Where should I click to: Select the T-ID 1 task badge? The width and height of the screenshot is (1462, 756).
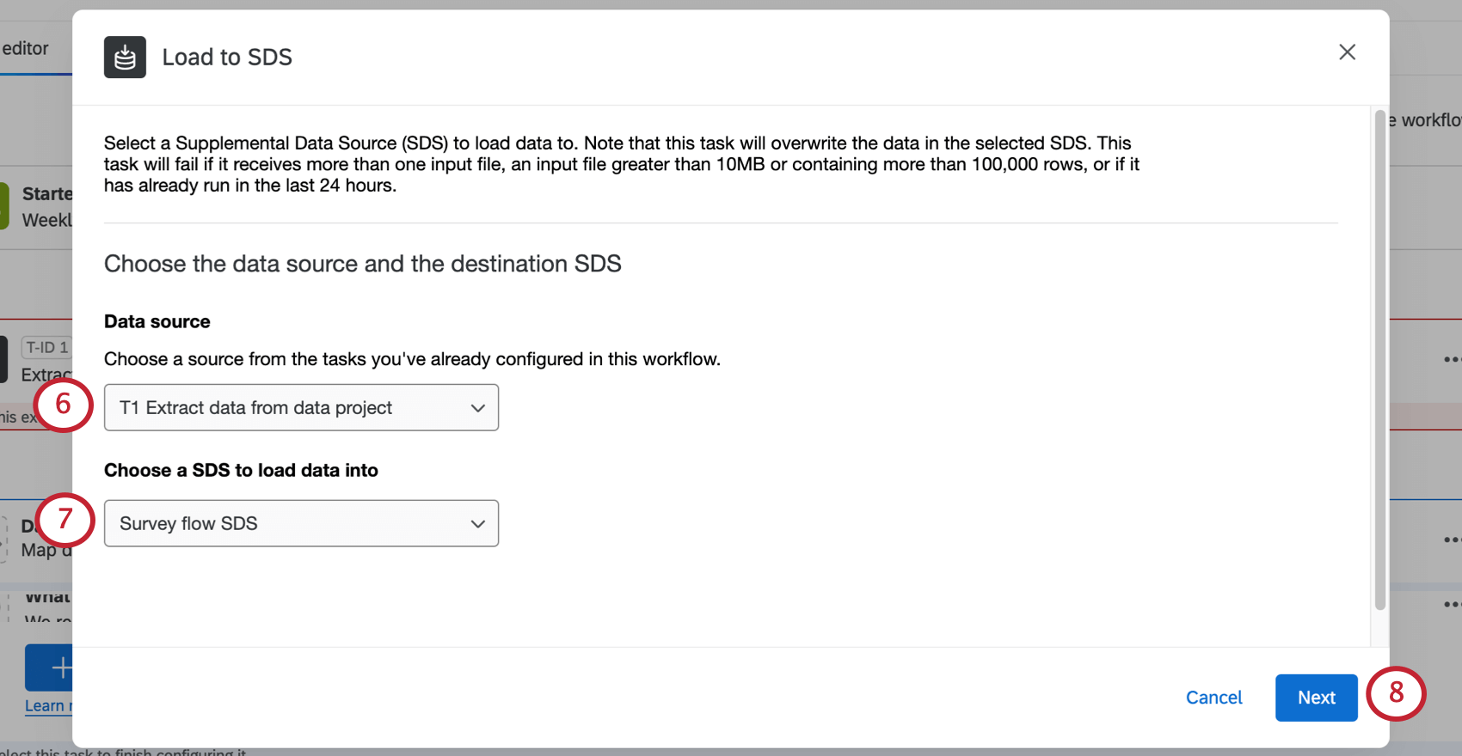pos(46,348)
